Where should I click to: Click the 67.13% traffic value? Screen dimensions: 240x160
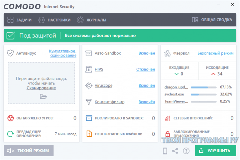[x=226, y=87]
